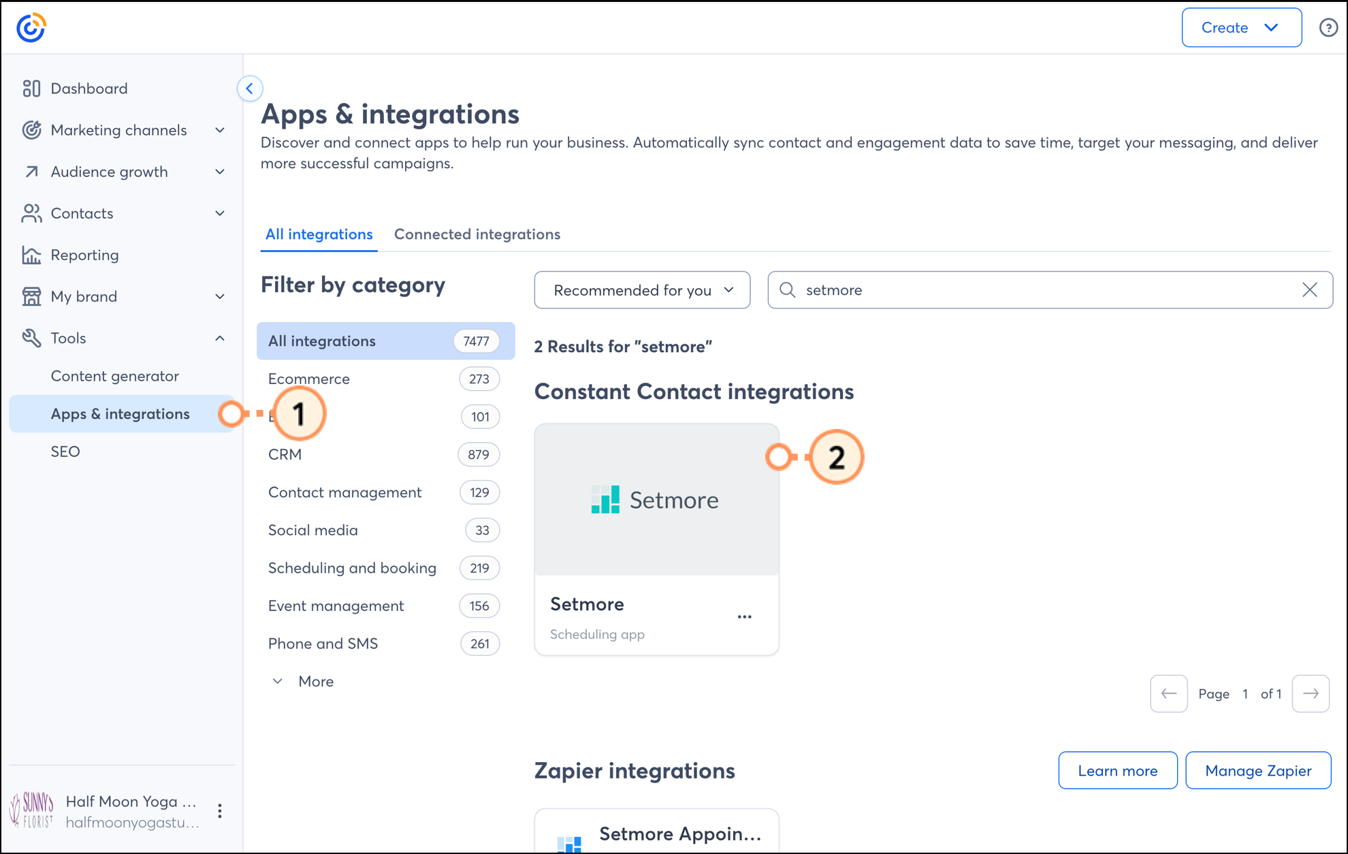1348x854 pixels.
Task: Open Reporting in sidebar
Action: (x=84, y=255)
